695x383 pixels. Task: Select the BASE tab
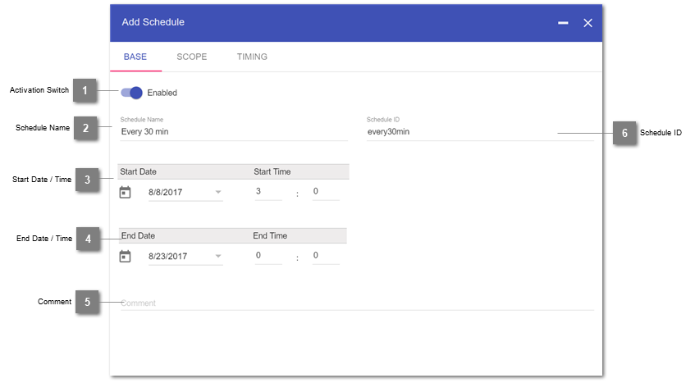point(135,57)
